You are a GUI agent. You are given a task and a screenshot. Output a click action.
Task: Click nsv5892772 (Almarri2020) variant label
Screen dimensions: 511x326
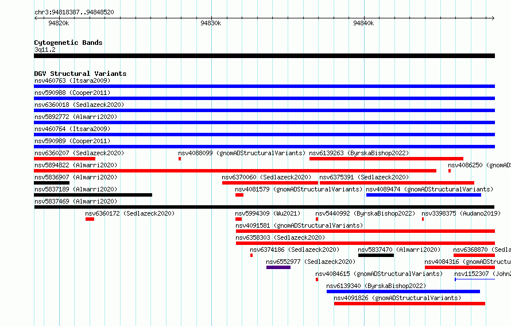click(76, 117)
